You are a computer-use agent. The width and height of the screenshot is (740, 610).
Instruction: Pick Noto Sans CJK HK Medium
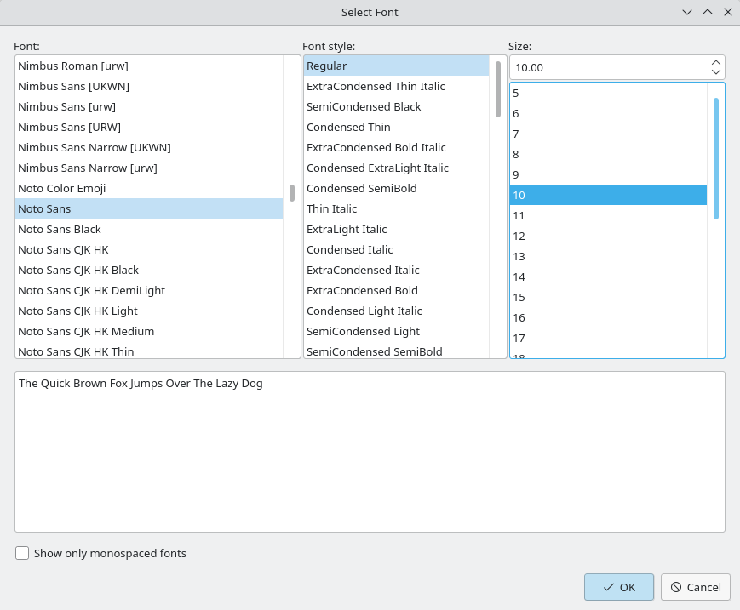(86, 331)
